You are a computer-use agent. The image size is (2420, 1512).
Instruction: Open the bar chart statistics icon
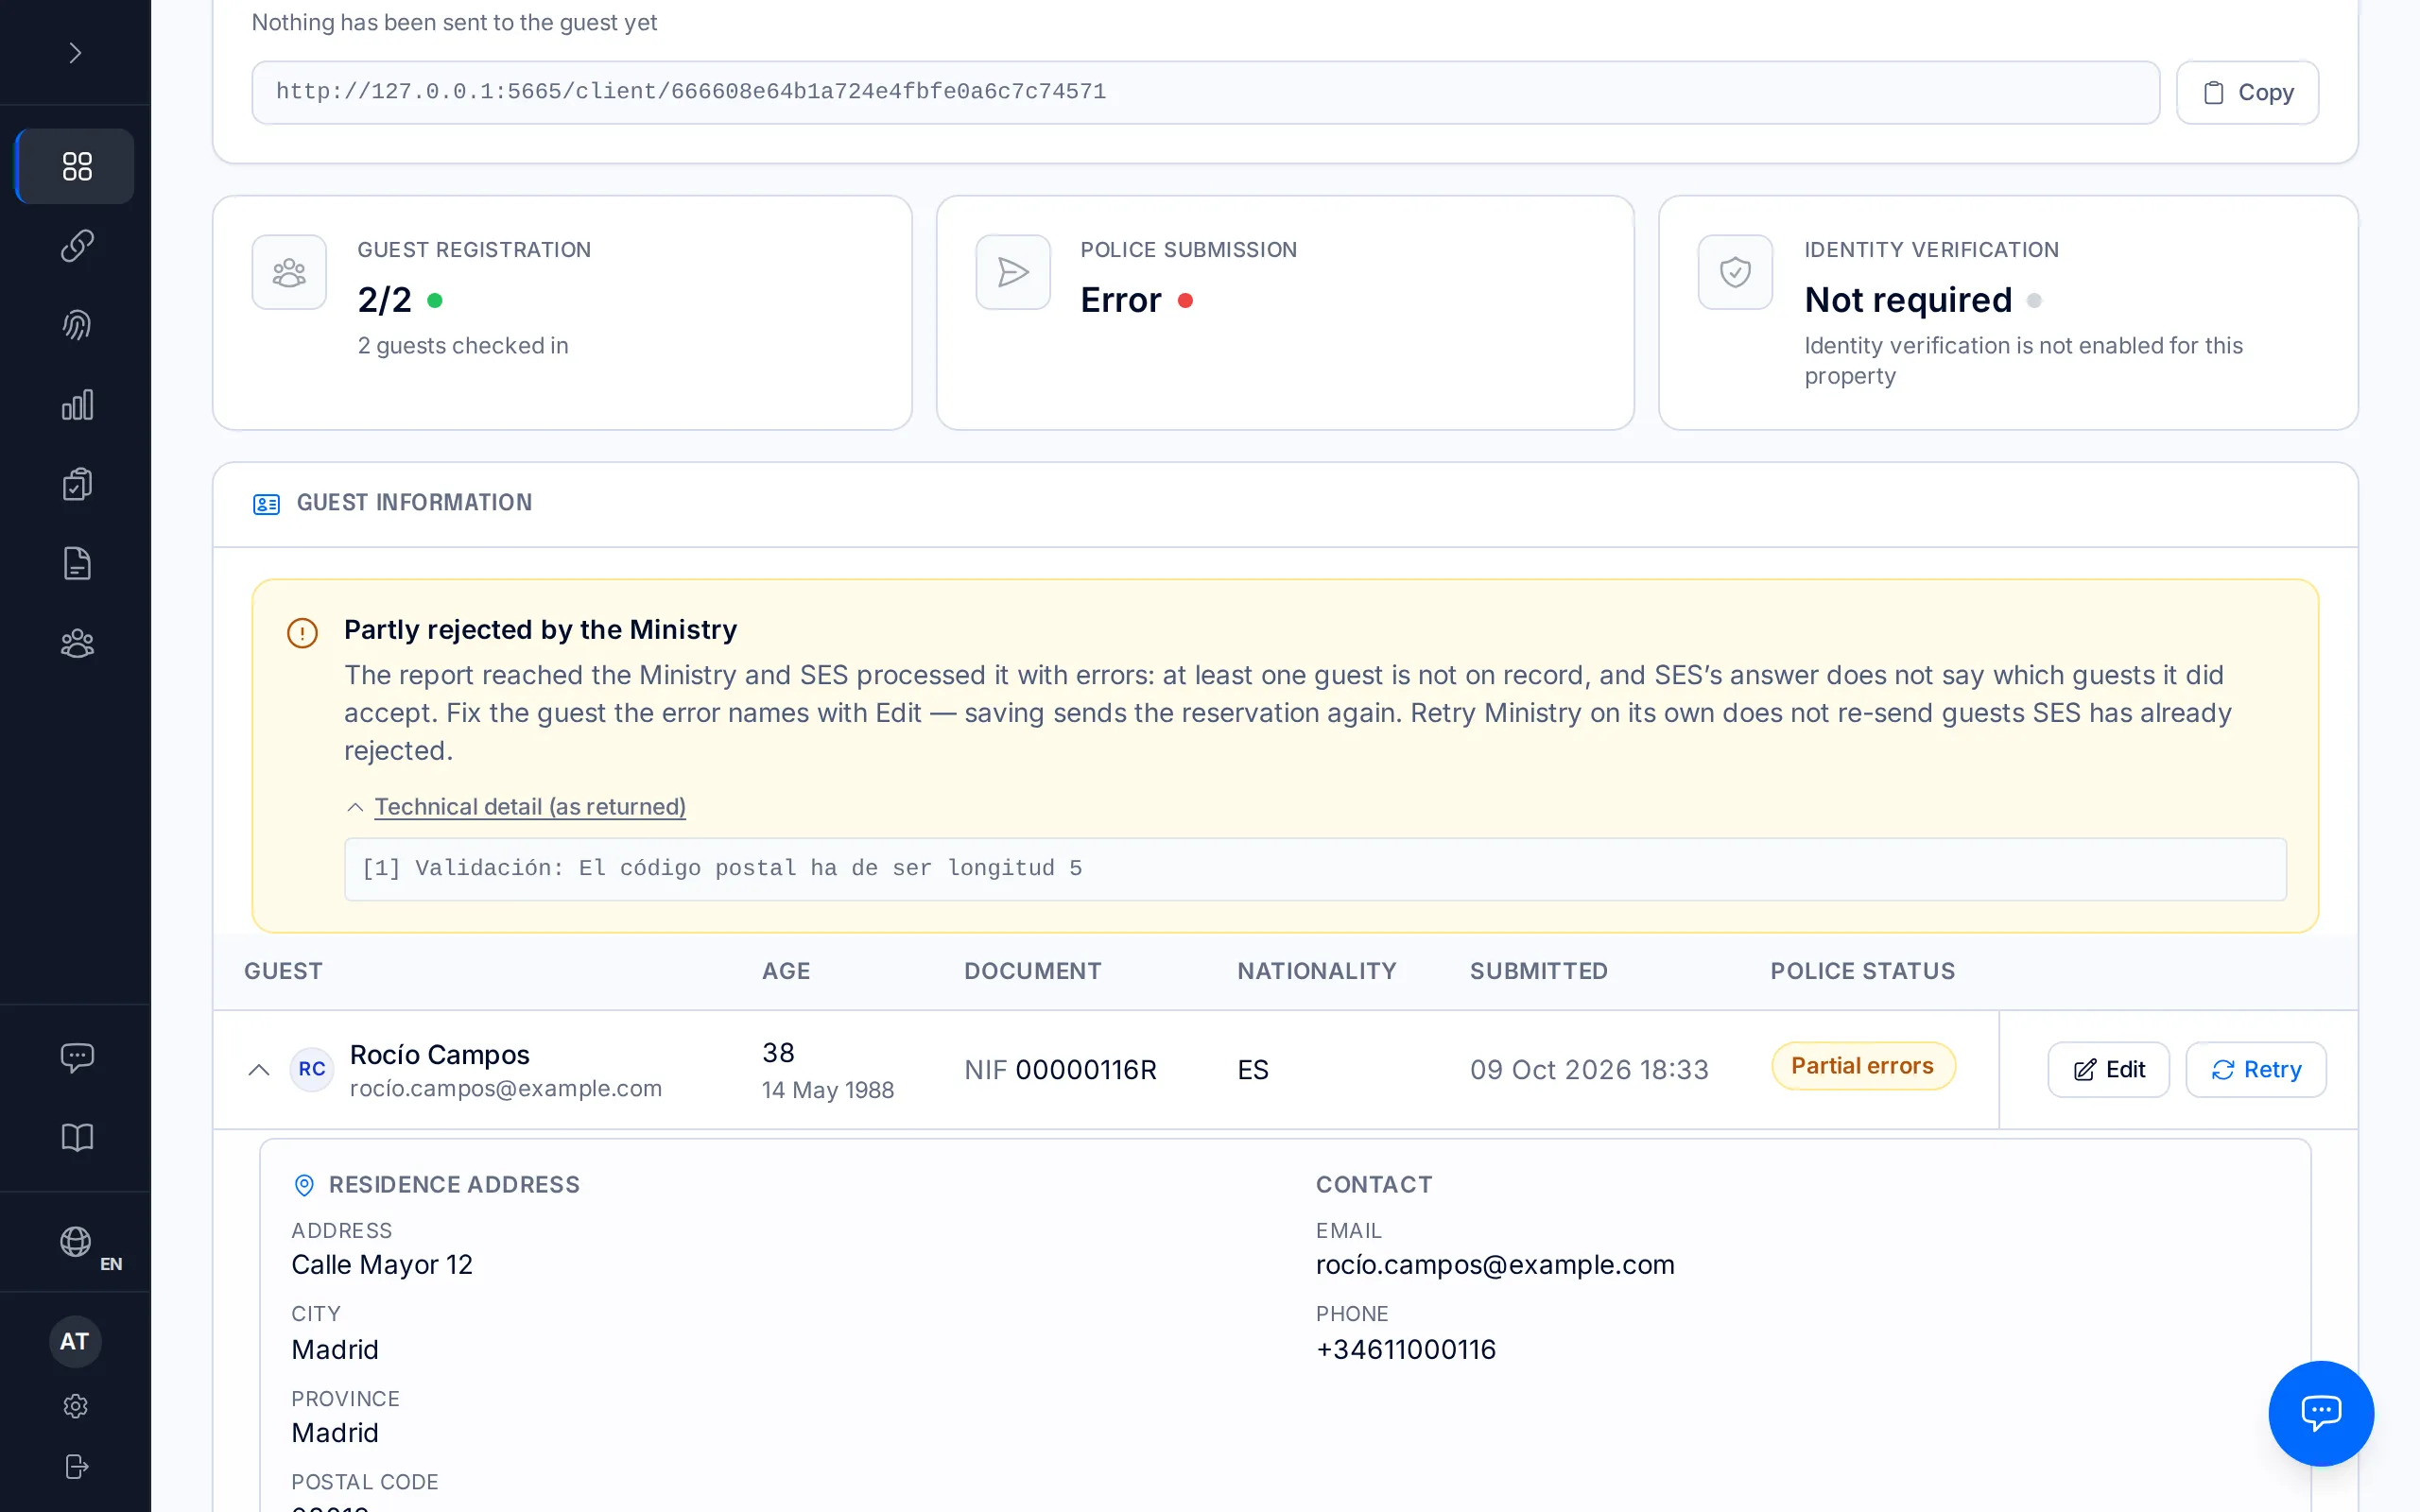click(x=77, y=405)
